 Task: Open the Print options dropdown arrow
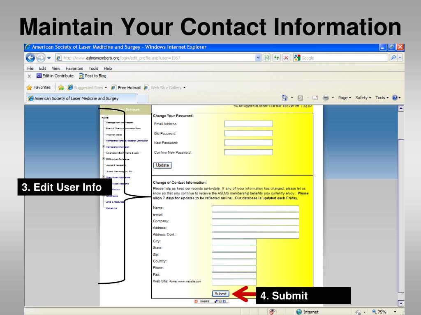333,98
